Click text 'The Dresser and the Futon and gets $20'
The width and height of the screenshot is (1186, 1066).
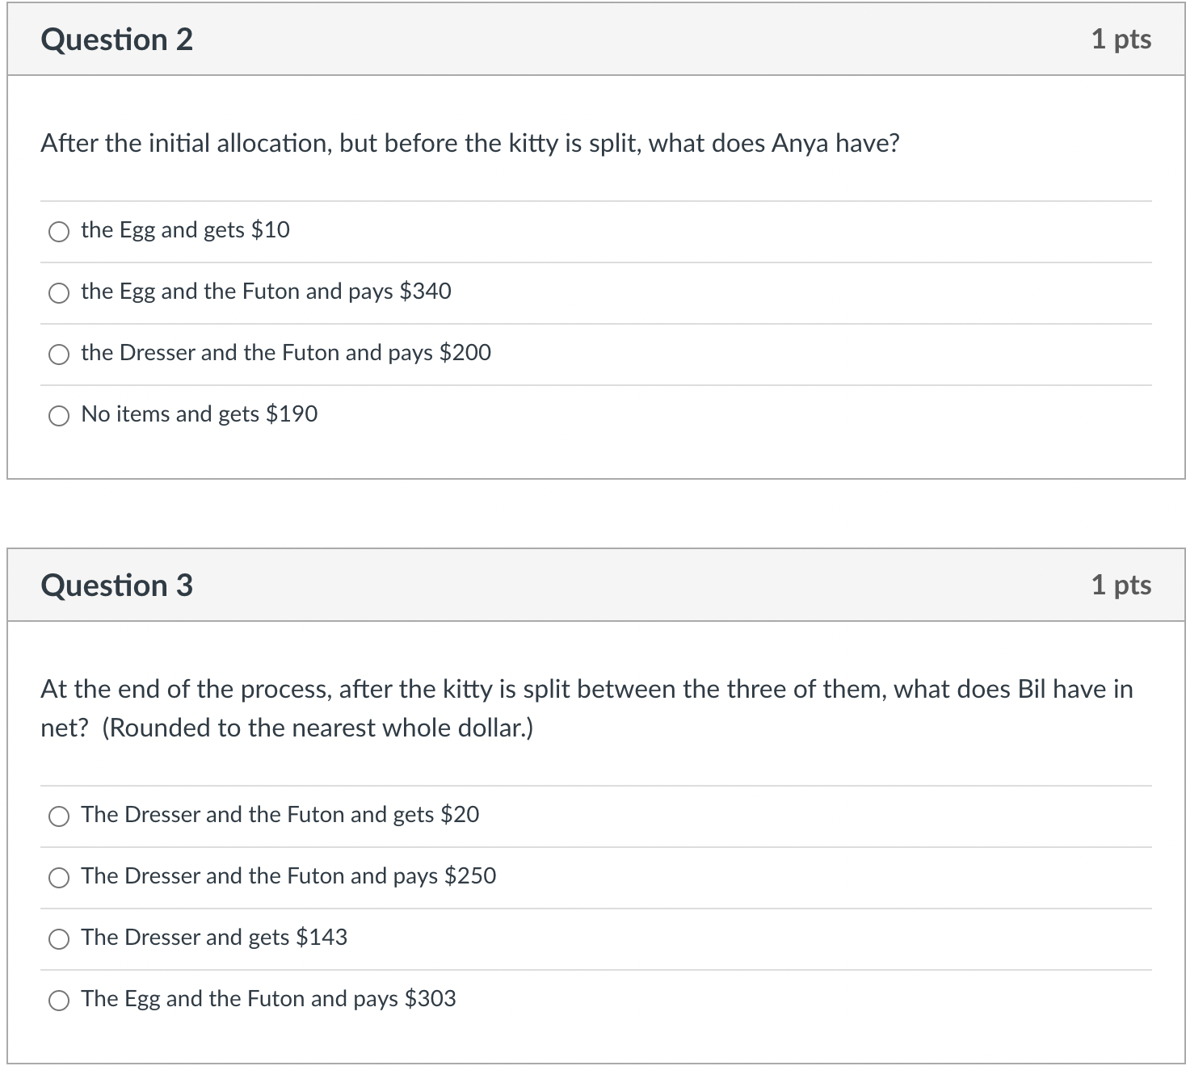(x=280, y=815)
